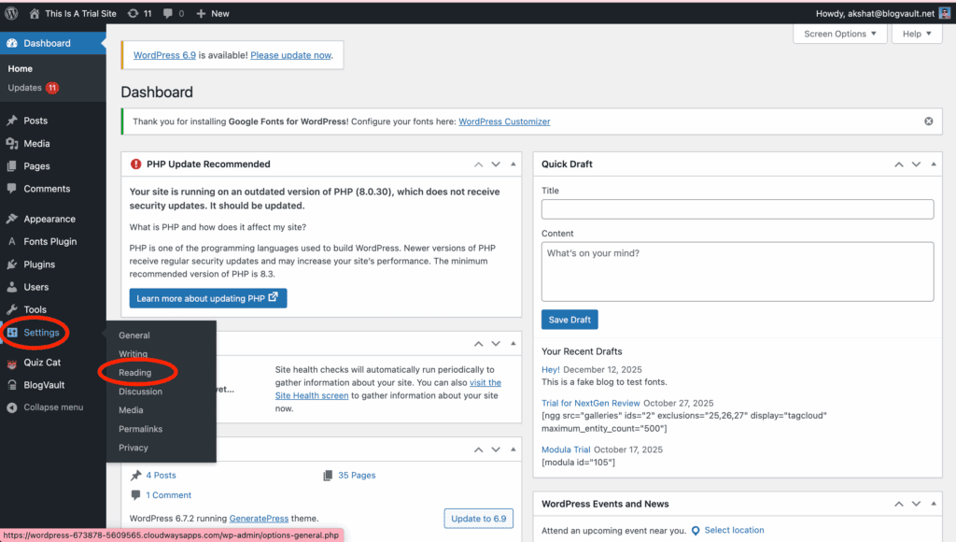Collapse the Quick Draft panel
This screenshot has width=956, height=542.
(934, 164)
